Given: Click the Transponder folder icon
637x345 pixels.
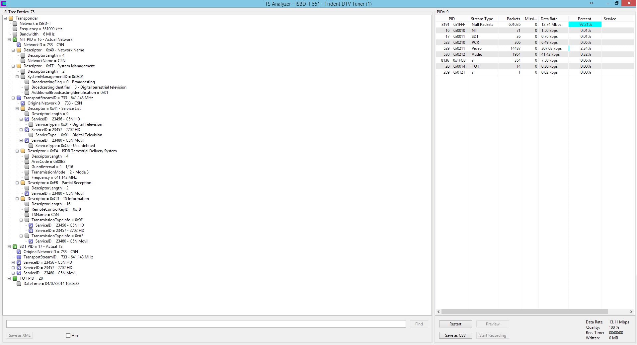Looking at the screenshot, I should tap(11, 18).
